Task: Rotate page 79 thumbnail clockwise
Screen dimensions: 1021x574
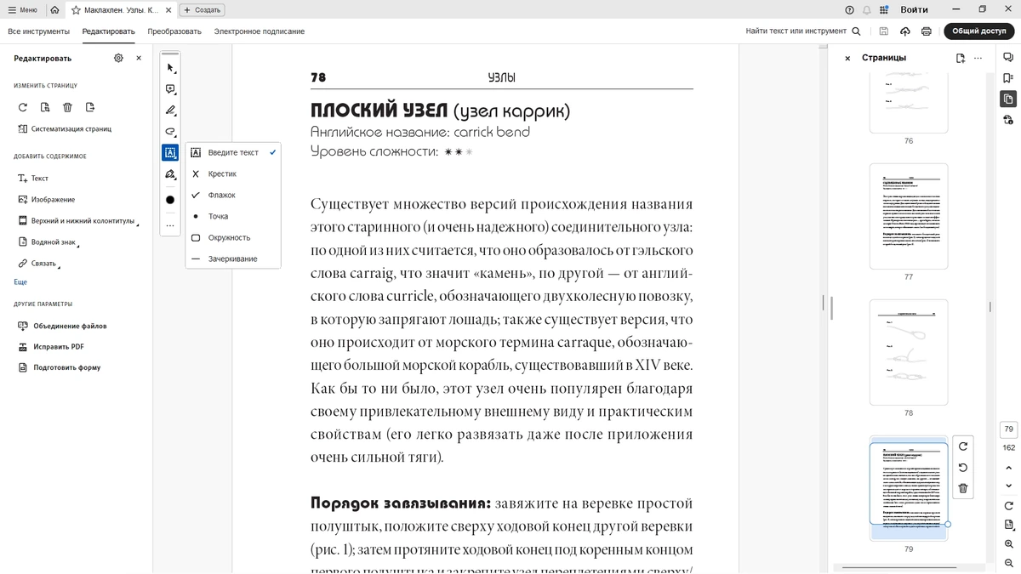Action: pos(963,446)
